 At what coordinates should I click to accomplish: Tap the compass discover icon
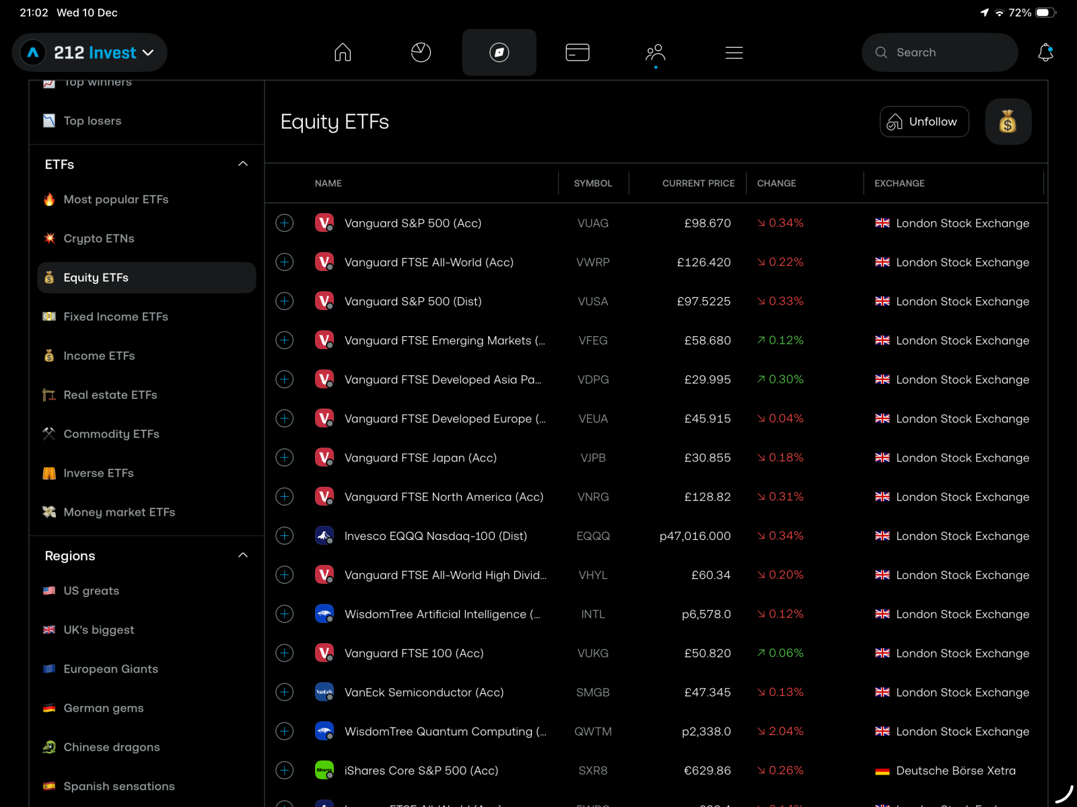tap(499, 52)
